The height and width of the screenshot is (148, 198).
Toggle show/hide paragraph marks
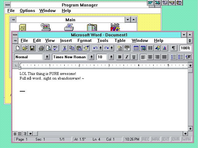point(174,48)
